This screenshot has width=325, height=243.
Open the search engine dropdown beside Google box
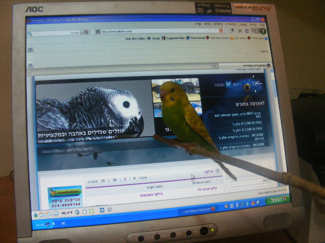coord(84,32)
